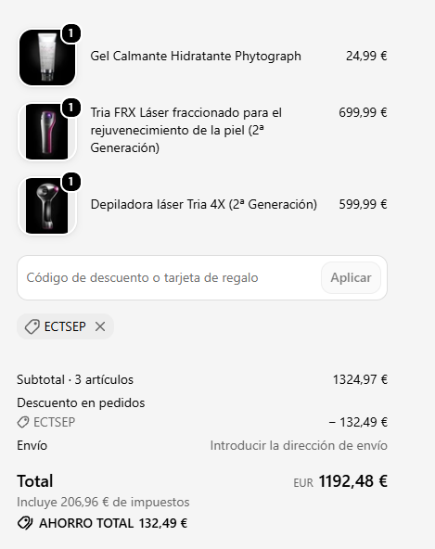Click the Aplicar button
The width and height of the screenshot is (435, 549).
[351, 277]
